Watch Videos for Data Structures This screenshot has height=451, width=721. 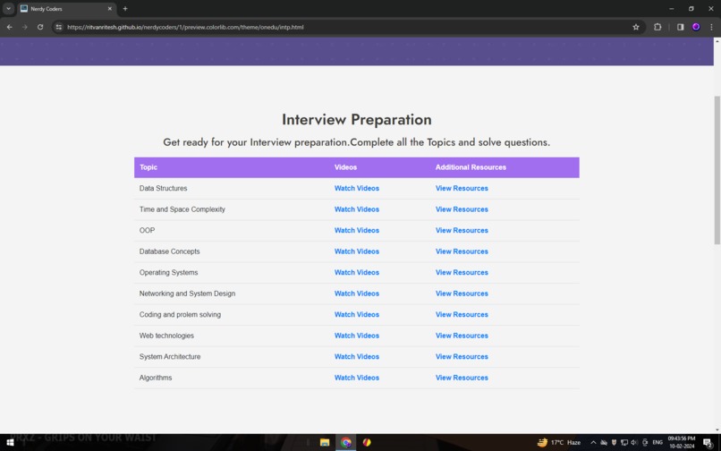coord(357,188)
